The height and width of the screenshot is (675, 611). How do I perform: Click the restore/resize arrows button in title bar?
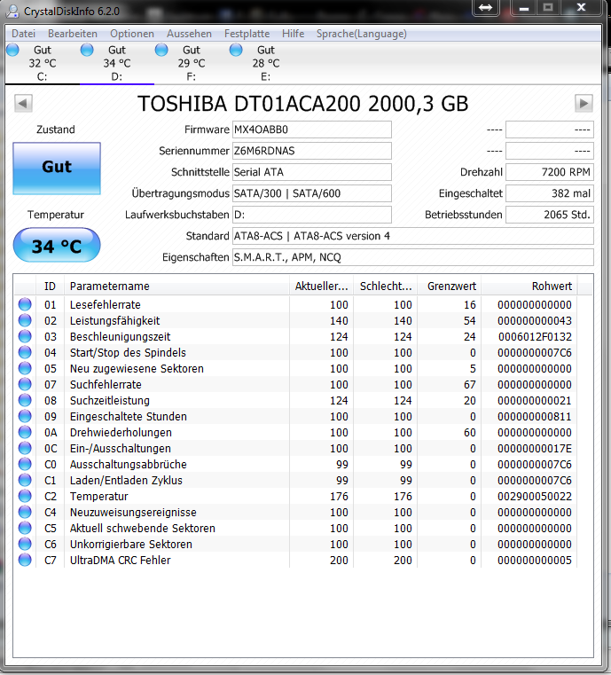(x=485, y=8)
